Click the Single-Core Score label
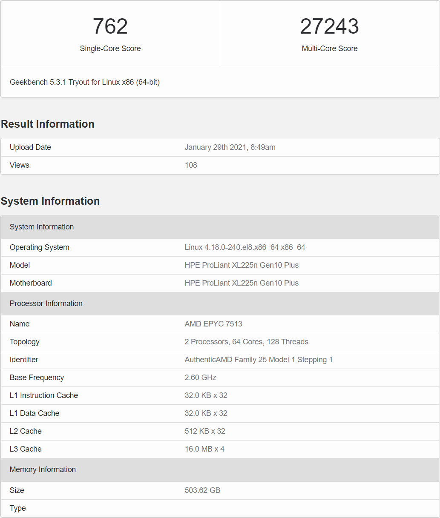This screenshot has width=440, height=518. (110, 49)
